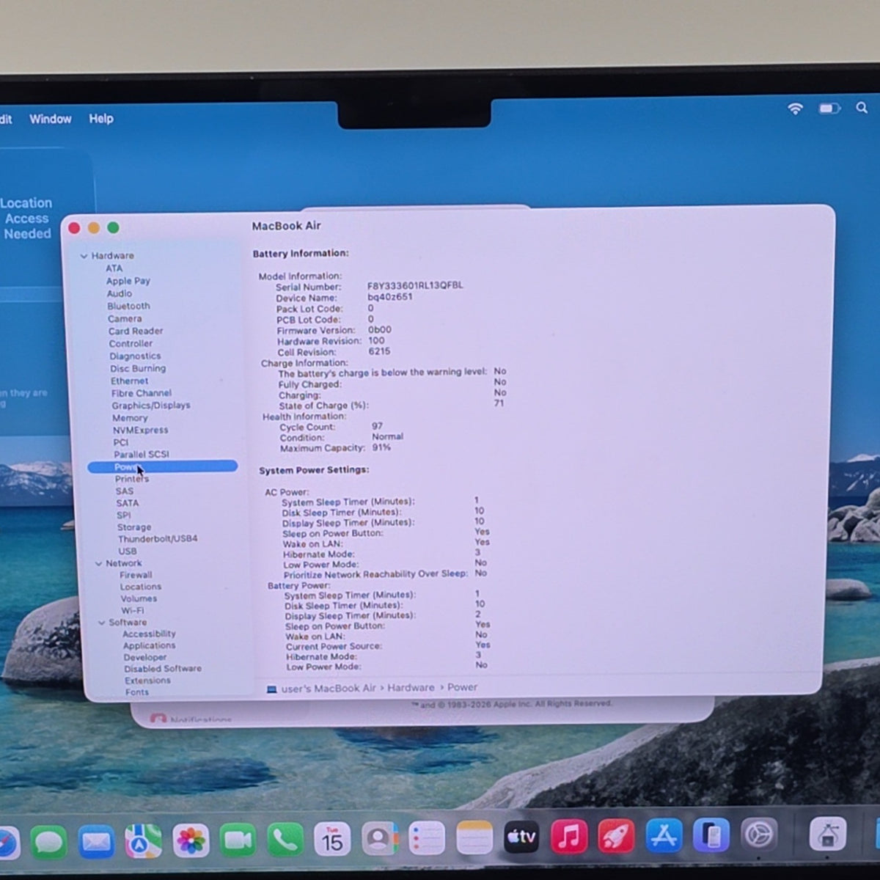Select Camera under Hardware
The width and height of the screenshot is (880, 880).
[125, 318]
